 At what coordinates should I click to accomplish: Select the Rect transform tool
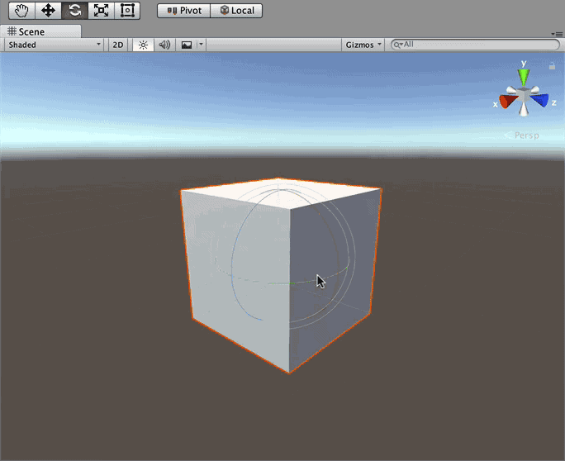(127, 11)
